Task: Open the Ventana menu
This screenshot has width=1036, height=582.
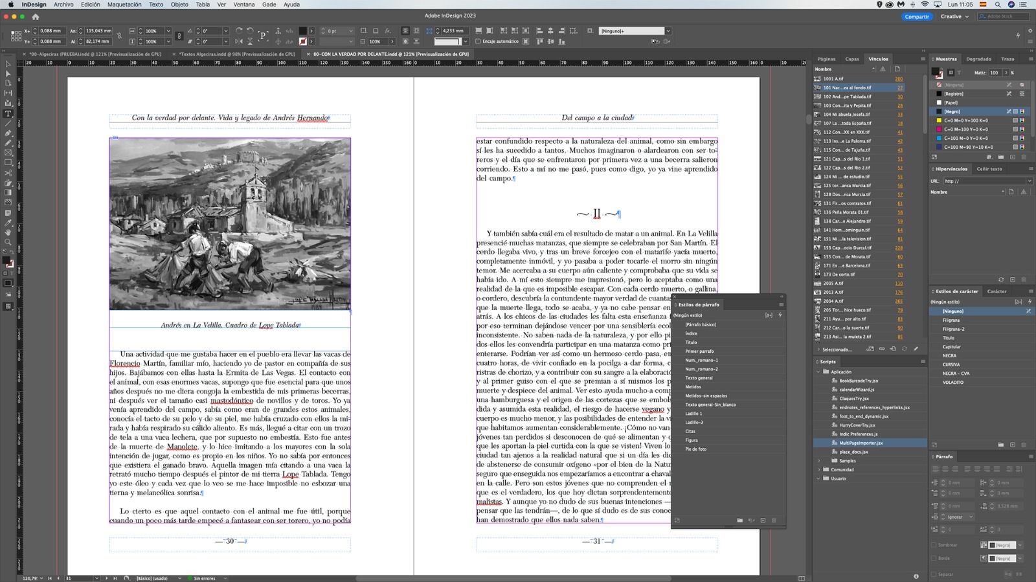Action: click(244, 5)
